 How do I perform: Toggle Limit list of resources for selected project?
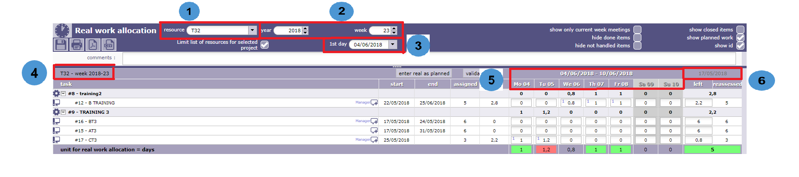point(265,45)
